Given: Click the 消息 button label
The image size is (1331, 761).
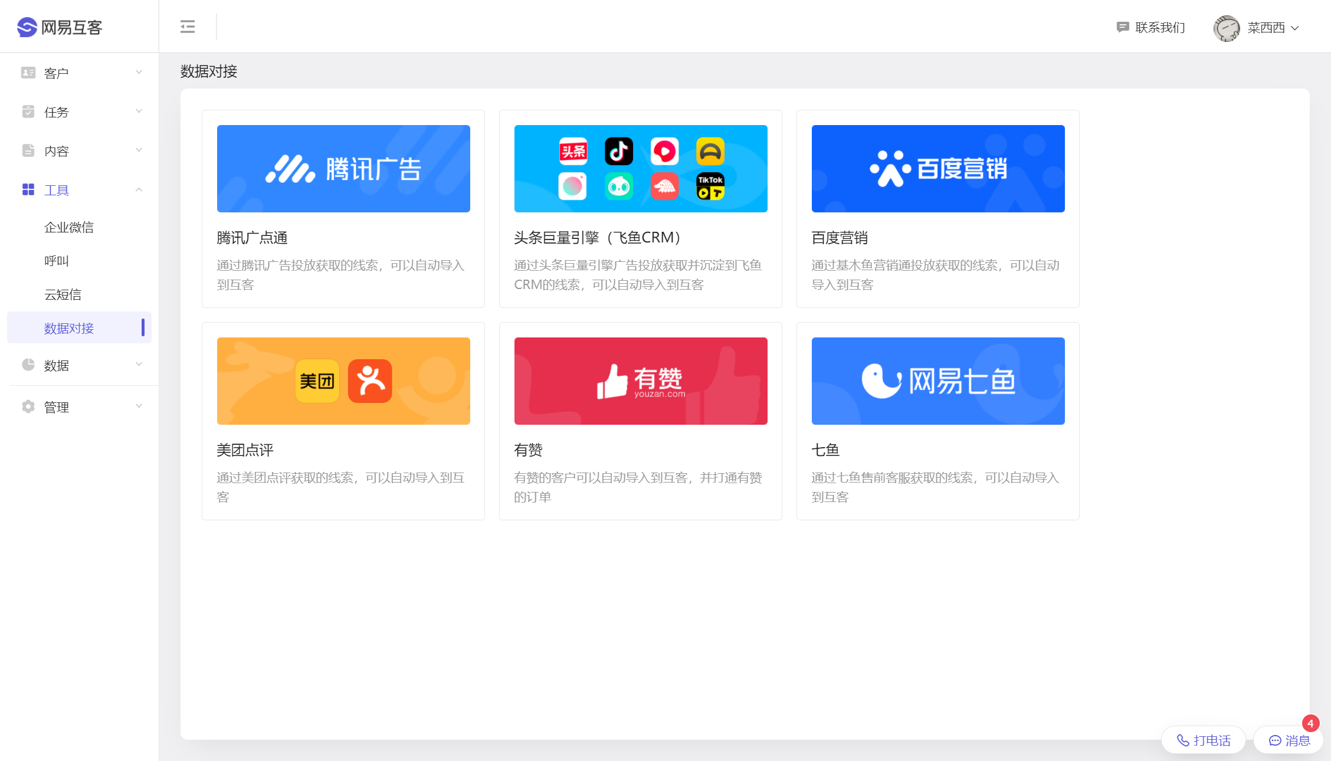Looking at the screenshot, I should 1298,740.
